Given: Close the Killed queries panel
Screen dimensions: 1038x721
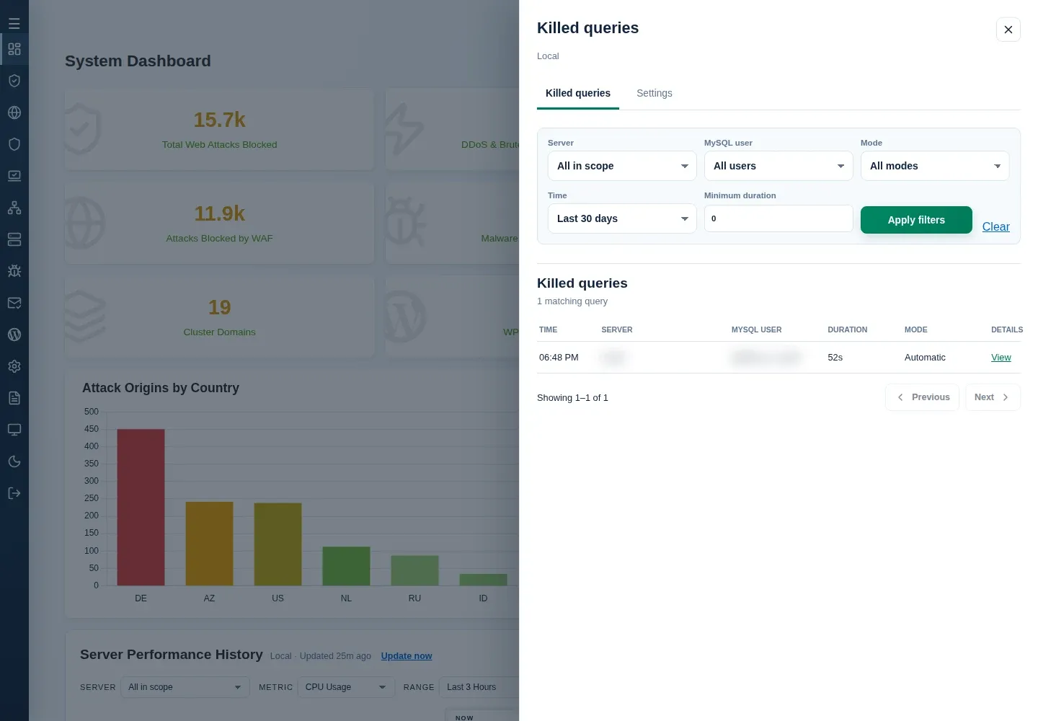Looking at the screenshot, I should coord(1008,30).
